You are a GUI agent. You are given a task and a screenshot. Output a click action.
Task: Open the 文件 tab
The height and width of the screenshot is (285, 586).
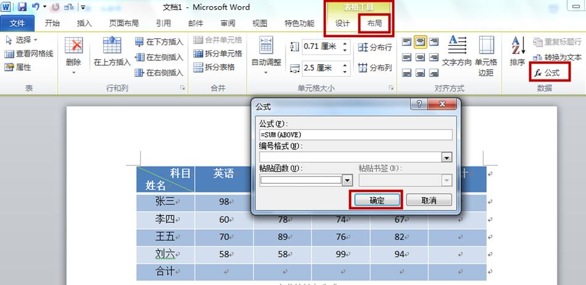pos(17,23)
